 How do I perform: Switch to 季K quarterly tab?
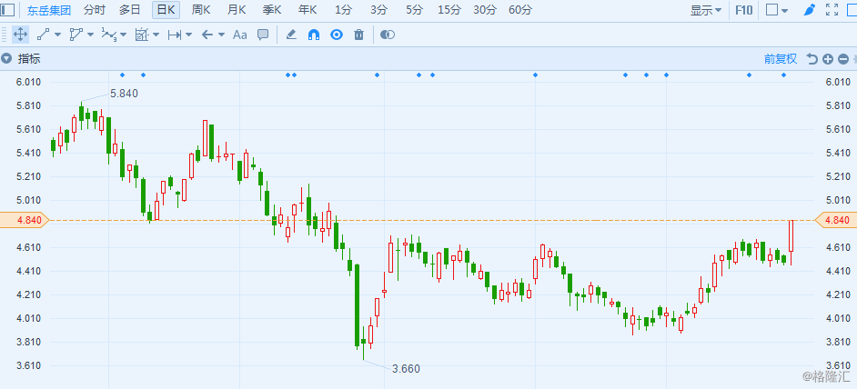click(272, 9)
